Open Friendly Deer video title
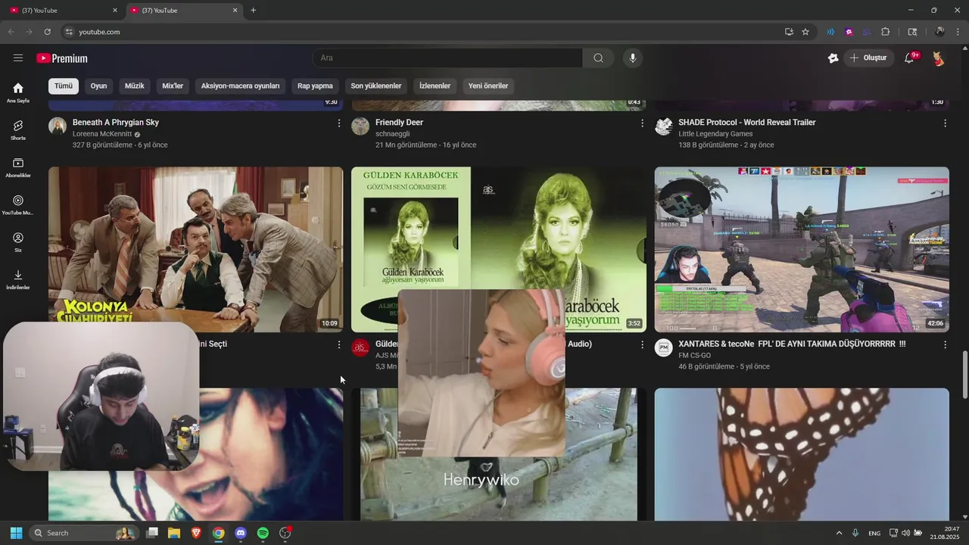The image size is (969, 545). [x=399, y=122]
